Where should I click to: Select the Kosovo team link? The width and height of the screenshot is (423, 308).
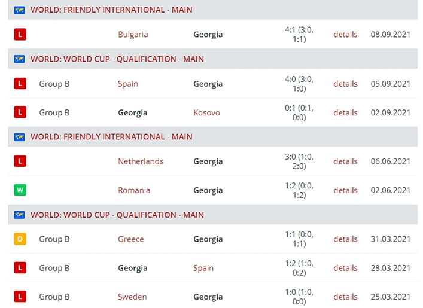tap(206, 112)
